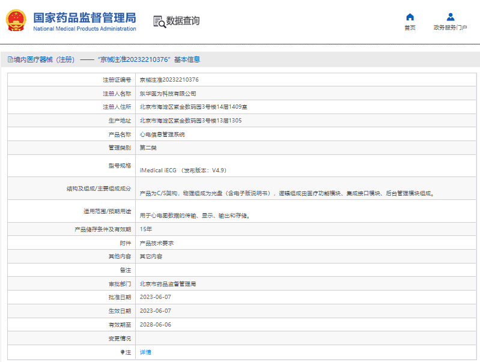Click the document icon beside 境内医疗器械
The height and width of the screenshot is (362, 480).
(x=10, y=59)
